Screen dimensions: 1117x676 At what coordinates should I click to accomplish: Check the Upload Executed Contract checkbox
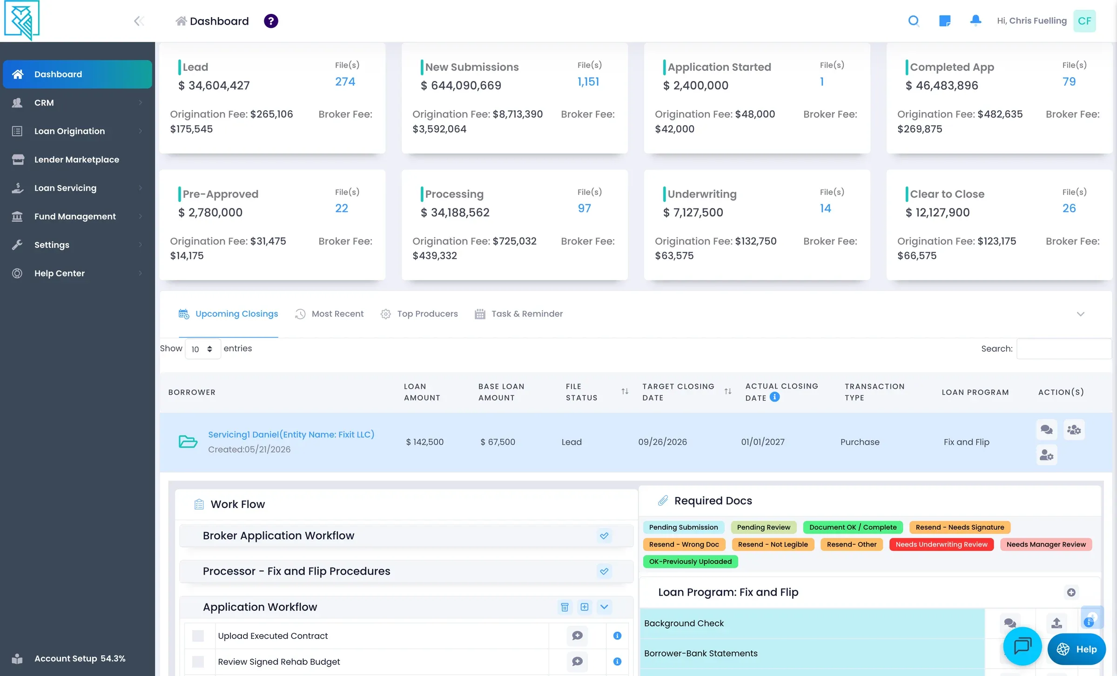tap(198, 636)
